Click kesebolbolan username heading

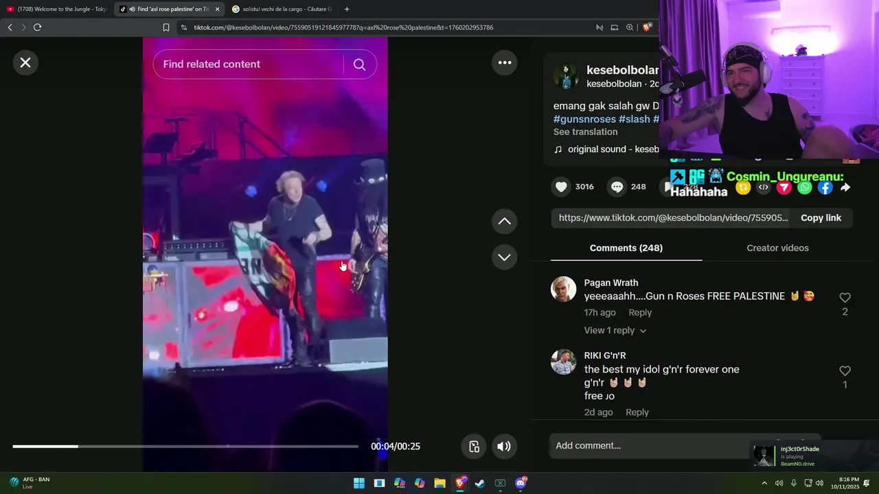[x=622, y=70]
